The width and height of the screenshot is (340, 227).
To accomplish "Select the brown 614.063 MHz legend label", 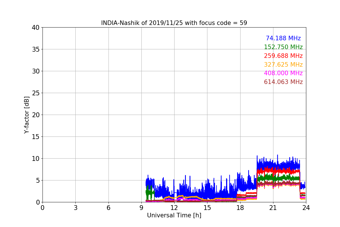I will point(283,82).
